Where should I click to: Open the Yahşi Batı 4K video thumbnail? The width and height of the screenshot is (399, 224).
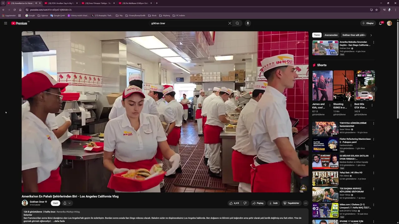point(325,178)
